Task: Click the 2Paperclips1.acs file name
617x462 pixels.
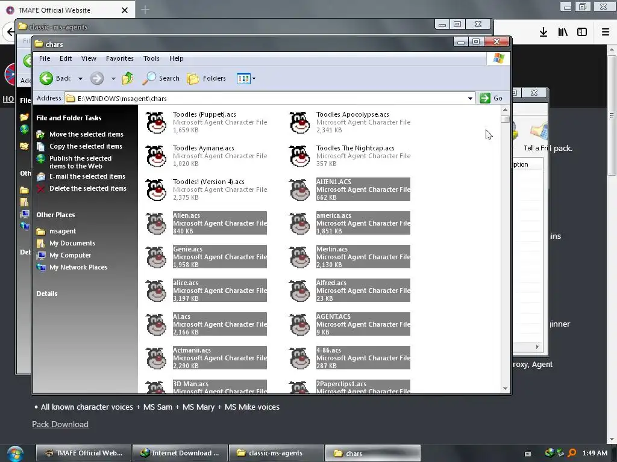Action: point(341,384)
